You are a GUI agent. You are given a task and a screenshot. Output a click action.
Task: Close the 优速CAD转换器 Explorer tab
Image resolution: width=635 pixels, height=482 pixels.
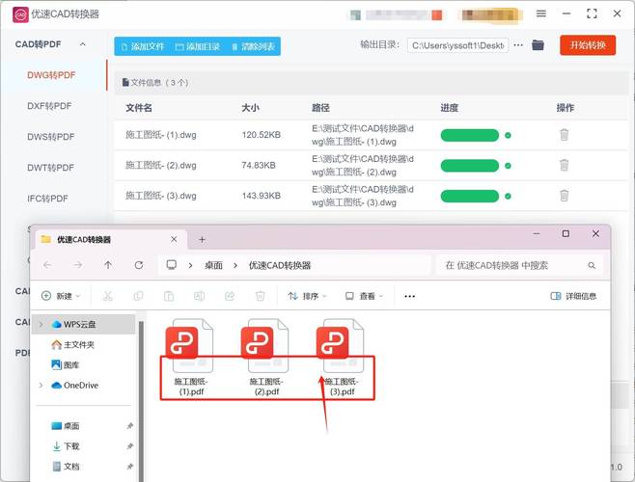174,240
